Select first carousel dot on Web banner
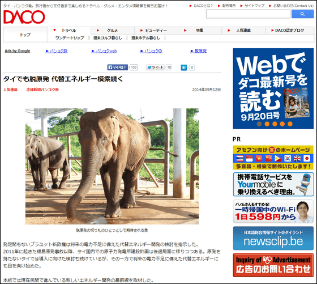 [259, 124]
